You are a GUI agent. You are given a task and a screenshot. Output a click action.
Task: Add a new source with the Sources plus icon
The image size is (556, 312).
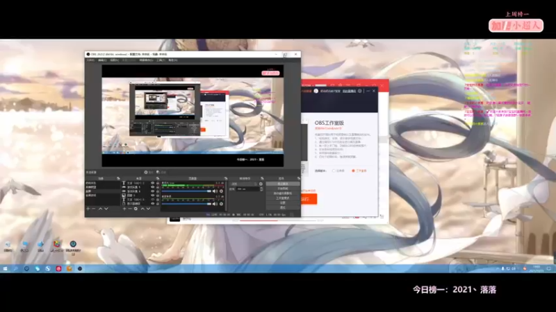click(x=124, y=209)
